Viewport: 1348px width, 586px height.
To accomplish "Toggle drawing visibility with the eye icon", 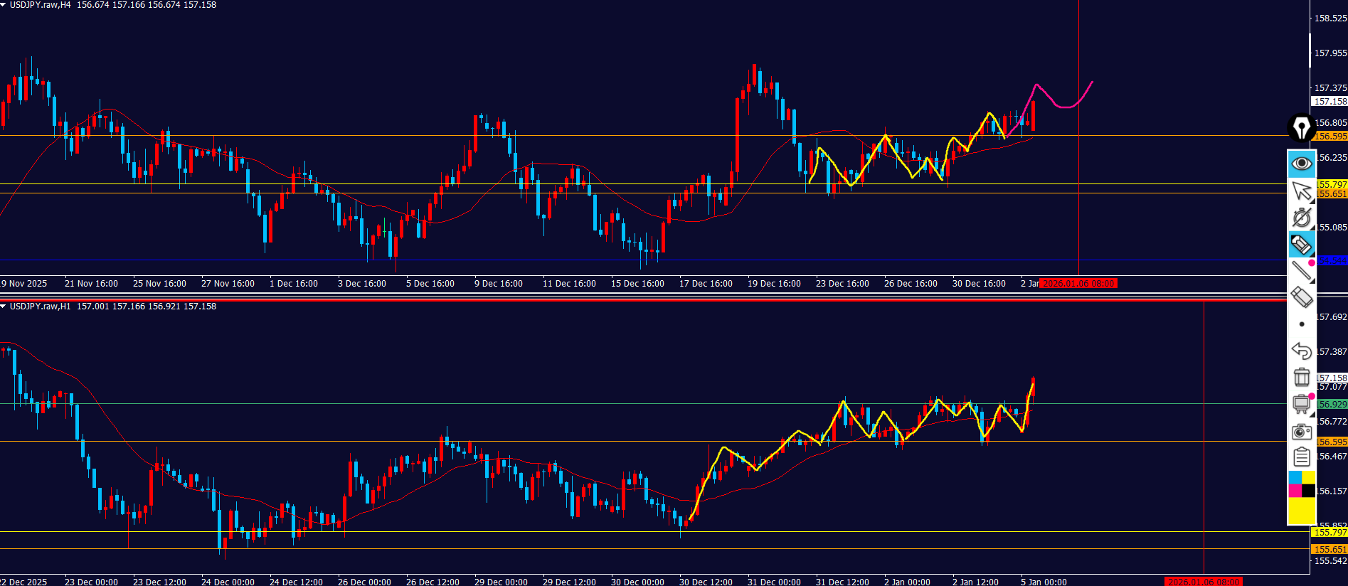I will pyautogui.click(x=1301, y=164).
